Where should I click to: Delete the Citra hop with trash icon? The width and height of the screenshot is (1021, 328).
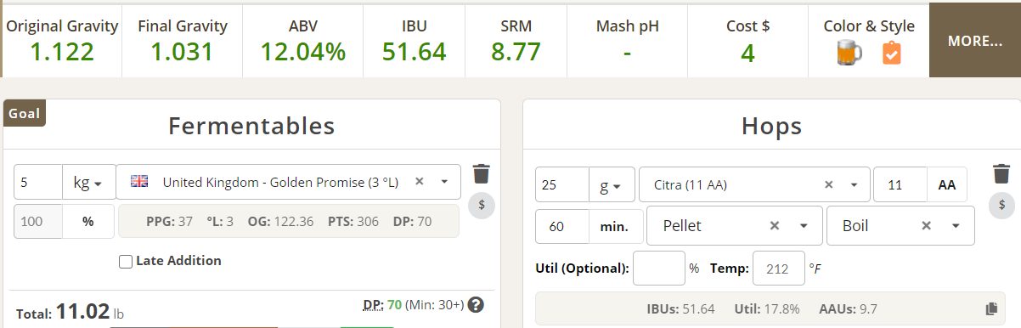tap(1001, 173)
